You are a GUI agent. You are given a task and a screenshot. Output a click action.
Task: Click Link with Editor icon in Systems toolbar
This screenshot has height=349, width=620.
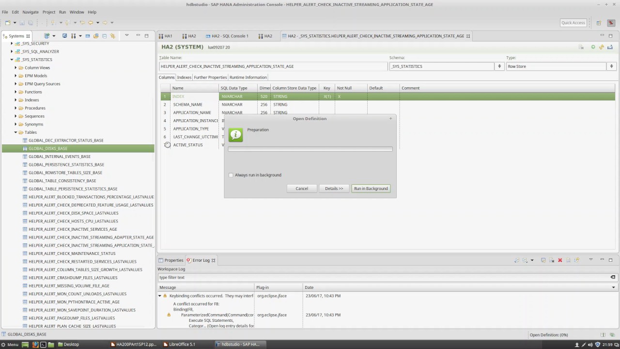coord(112,36)
